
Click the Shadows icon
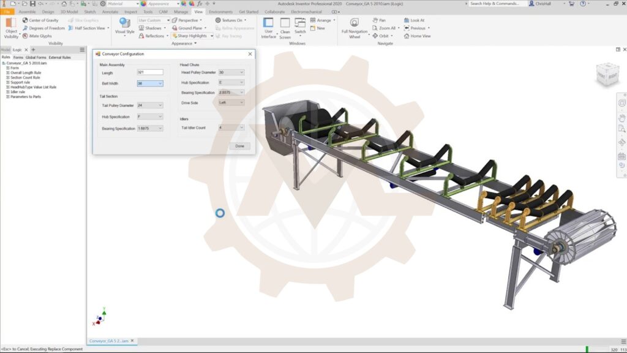click(x=141, y=28)
